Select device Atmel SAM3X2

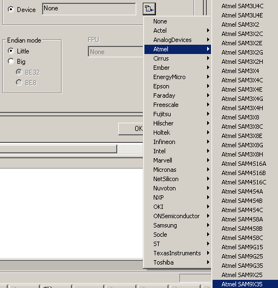point(245,25)
